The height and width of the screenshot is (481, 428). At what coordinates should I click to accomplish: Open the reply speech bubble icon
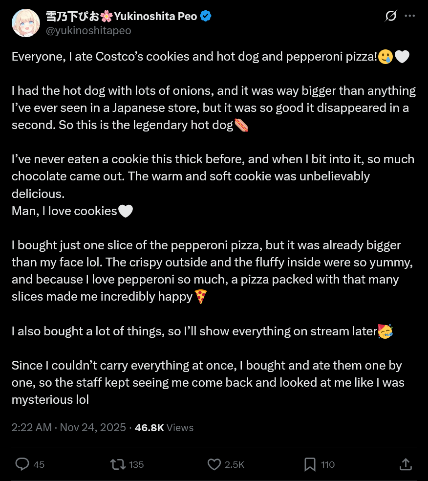(22, 464)
